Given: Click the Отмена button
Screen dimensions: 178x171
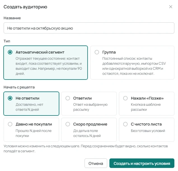Looking at the screenshot, I should click(x=96, y=163).
